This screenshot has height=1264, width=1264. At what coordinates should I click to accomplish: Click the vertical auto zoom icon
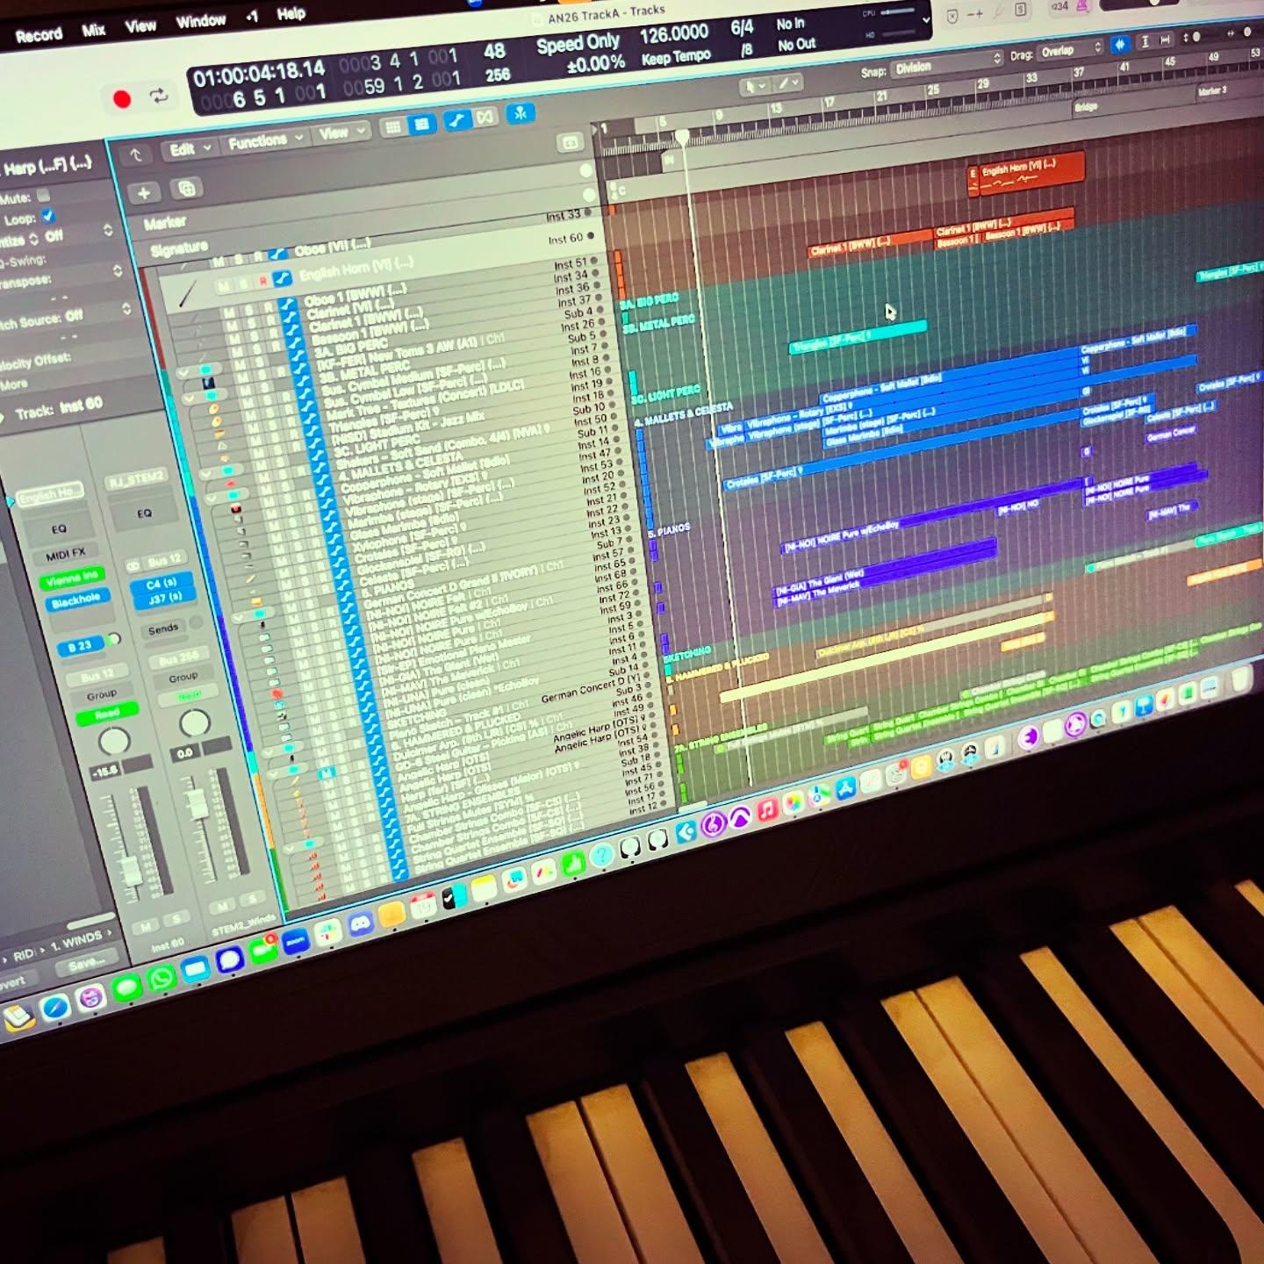tap(1145, 42)
